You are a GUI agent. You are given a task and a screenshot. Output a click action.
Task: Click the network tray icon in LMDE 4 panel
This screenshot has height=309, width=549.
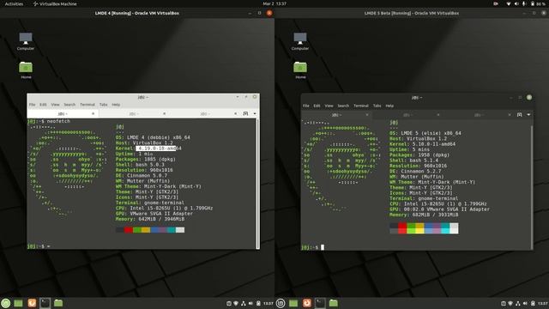point(243,303)
